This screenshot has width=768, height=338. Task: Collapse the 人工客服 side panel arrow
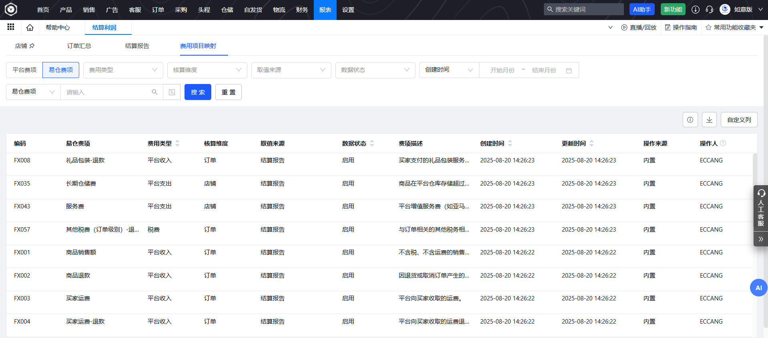tap(760, 239)
